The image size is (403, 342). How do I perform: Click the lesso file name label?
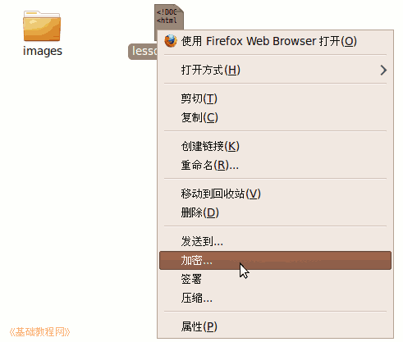click(x=143, y=51)
